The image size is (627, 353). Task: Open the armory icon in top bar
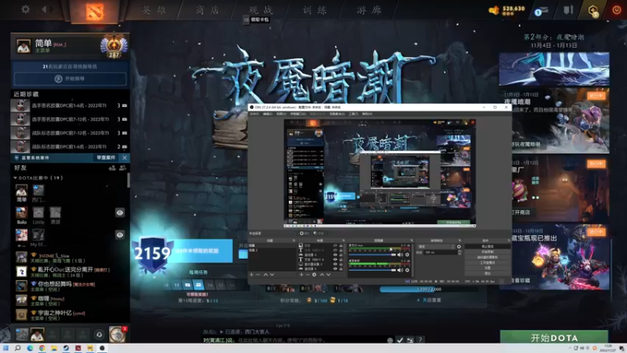pyautogui.click(x=568, y=10)
